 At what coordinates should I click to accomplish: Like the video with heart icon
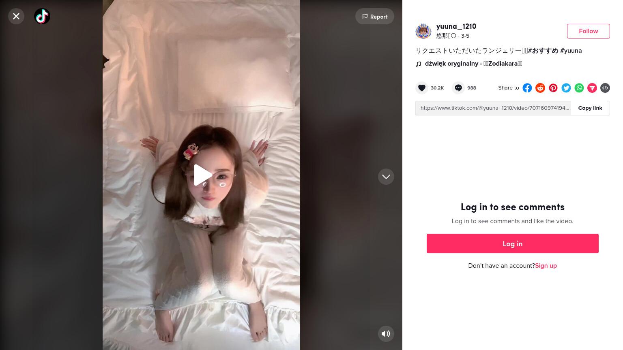pos(422,88)
